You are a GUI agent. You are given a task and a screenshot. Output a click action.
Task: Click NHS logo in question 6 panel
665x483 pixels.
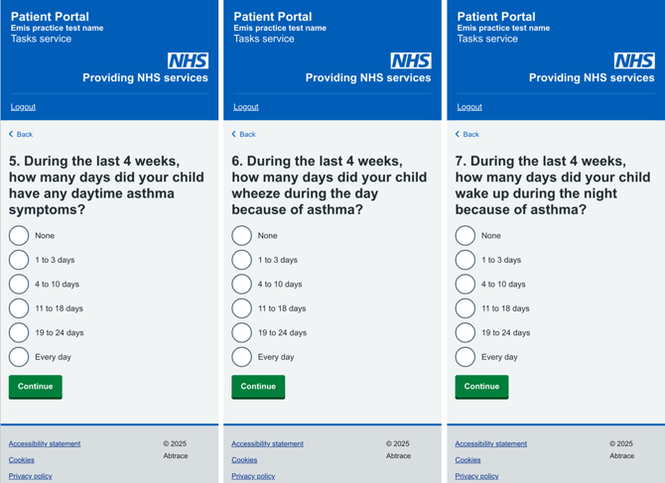point(411,60)
